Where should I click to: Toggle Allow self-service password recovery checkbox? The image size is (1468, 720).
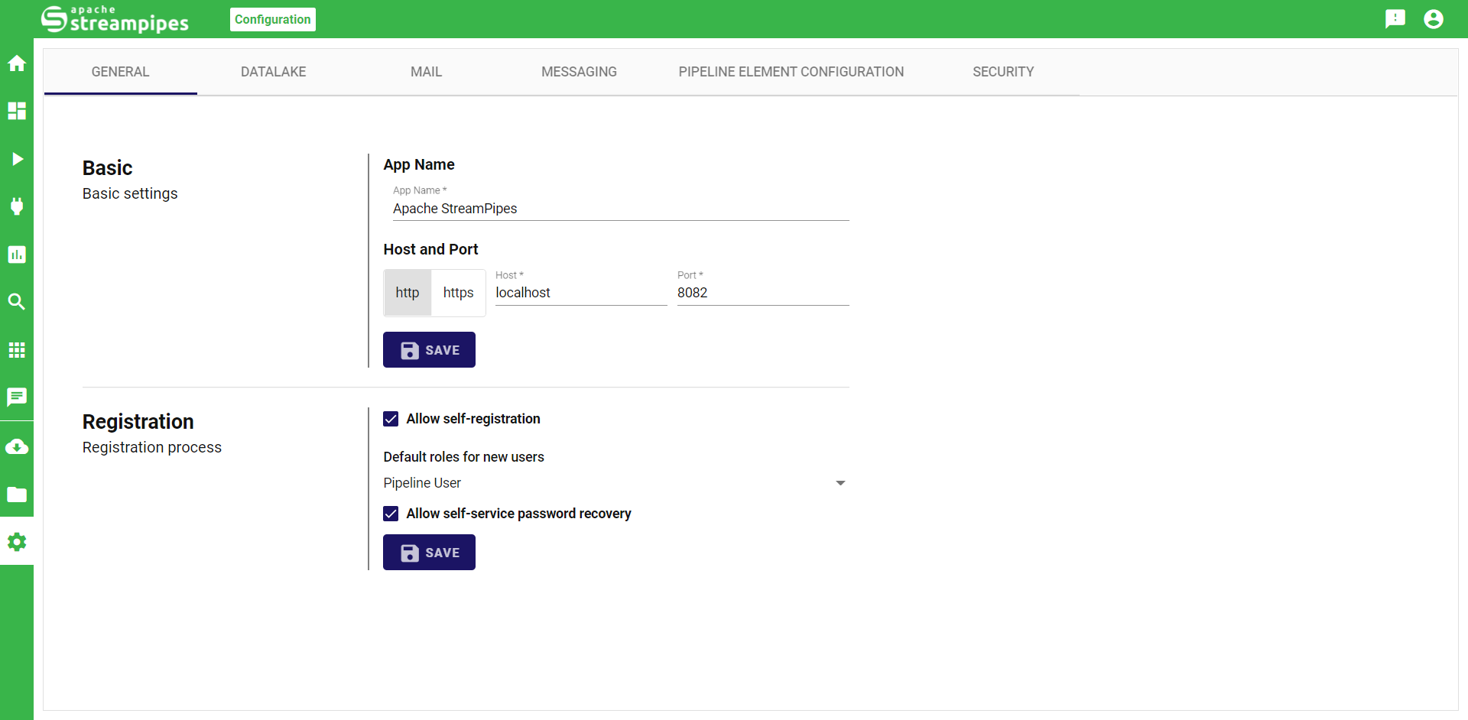coord(391,514)
